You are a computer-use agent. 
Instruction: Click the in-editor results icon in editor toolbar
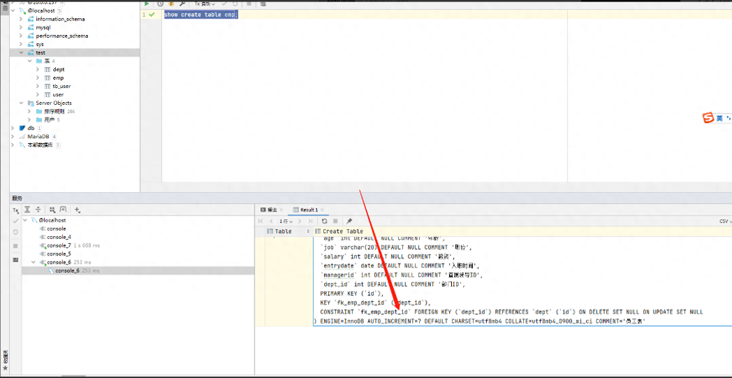263,3
